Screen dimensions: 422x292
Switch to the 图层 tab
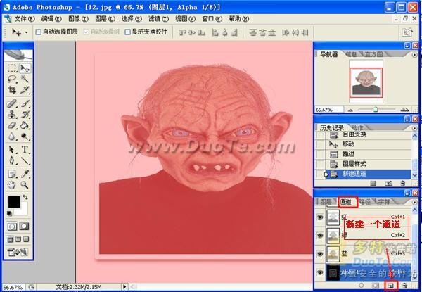(326, 202)
